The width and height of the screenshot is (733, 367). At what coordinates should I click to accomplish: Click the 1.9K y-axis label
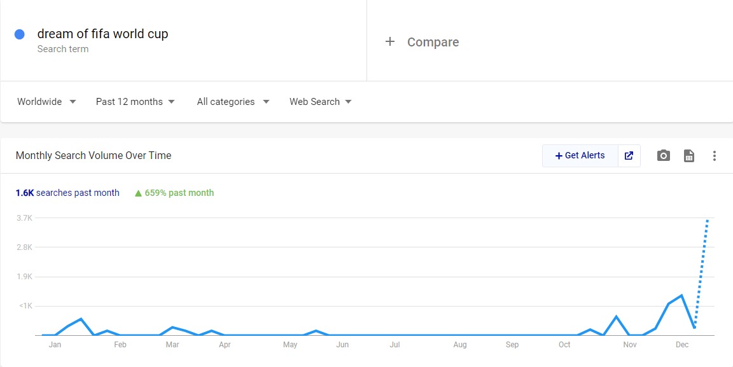(25, 276)
